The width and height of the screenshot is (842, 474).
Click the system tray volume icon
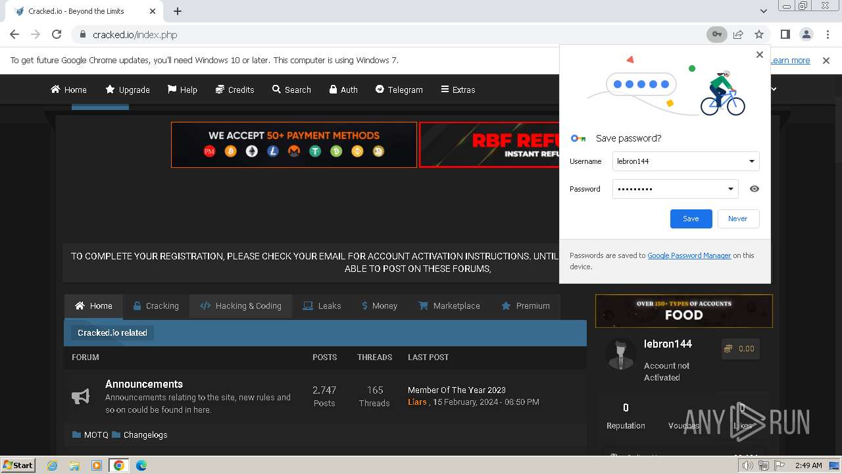pos(748,465)
